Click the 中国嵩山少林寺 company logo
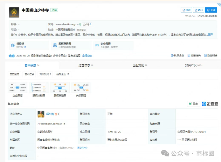 click(14, 13)
